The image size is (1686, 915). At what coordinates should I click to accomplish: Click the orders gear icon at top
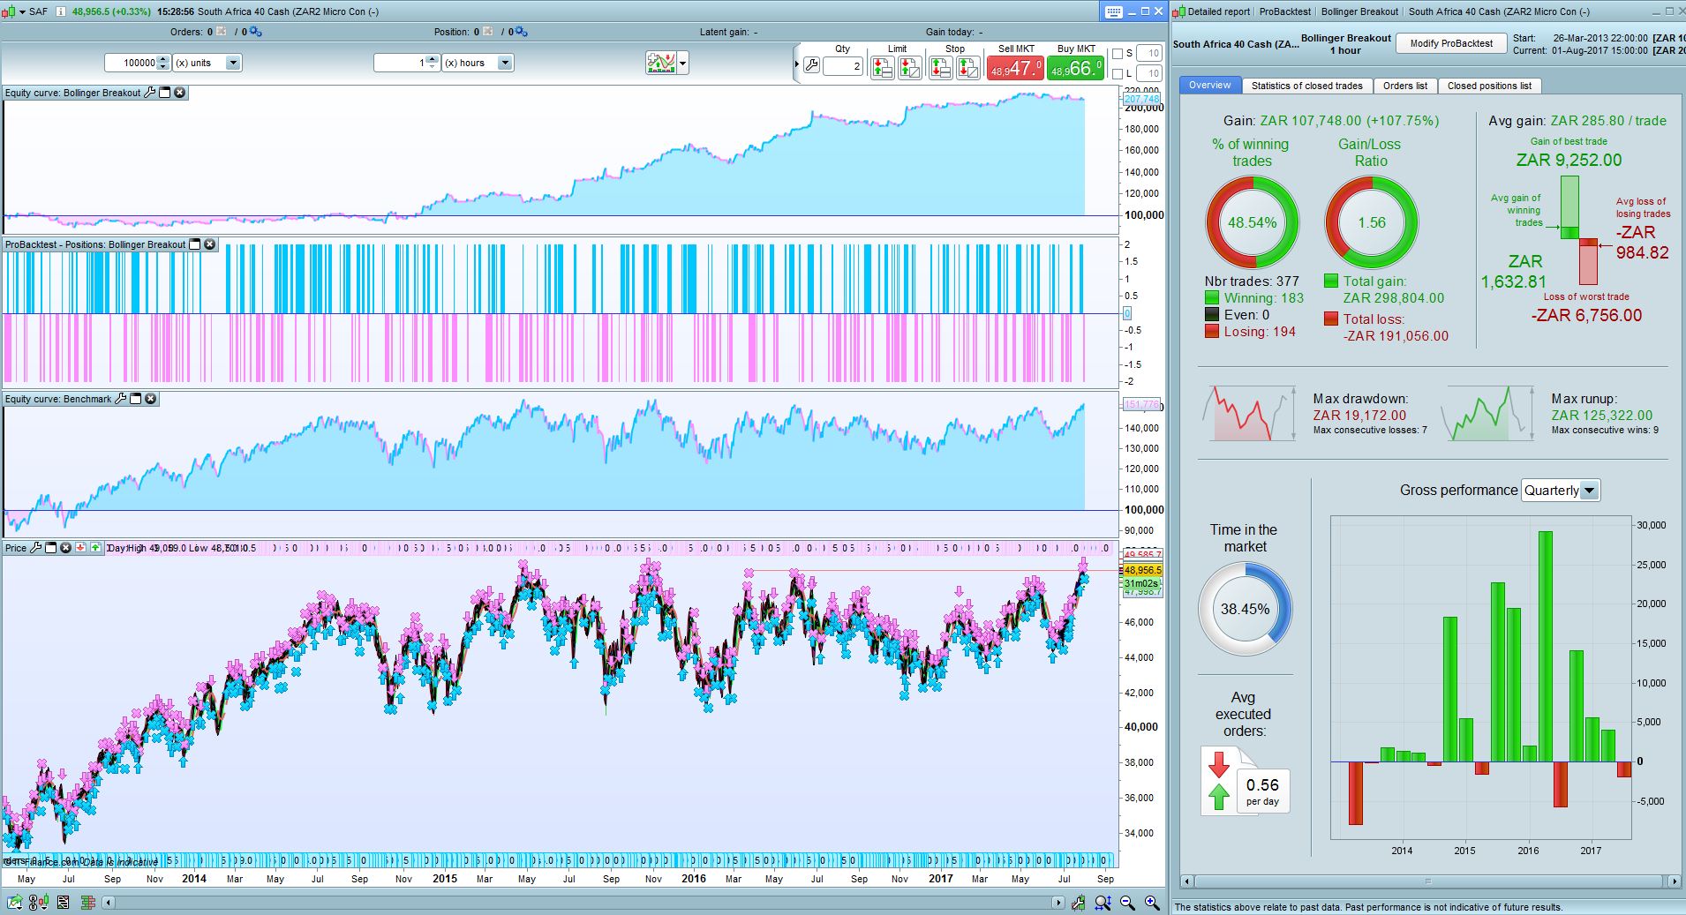[255, 32]
